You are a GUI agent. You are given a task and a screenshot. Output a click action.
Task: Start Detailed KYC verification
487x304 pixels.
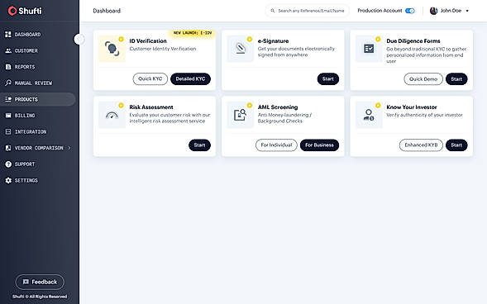(190, 79)
